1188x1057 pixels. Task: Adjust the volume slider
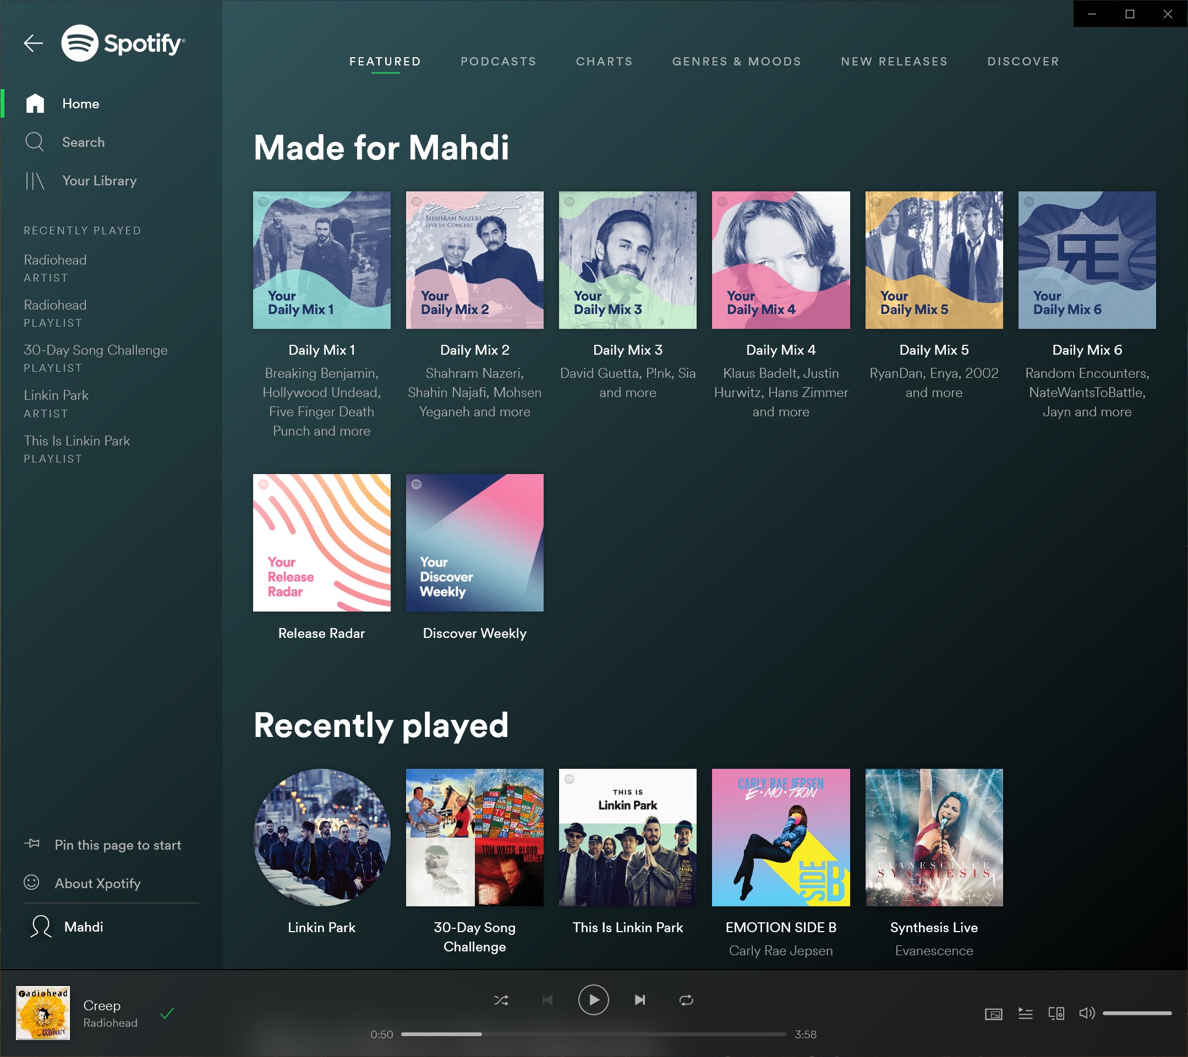point(1136,1014)
